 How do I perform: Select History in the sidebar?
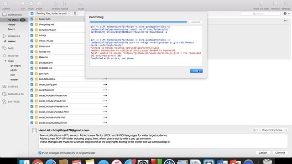click(11, 25)
